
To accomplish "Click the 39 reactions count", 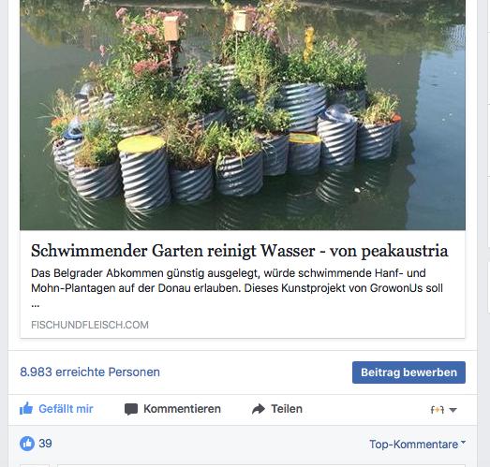I will pyautogui.click(x=45, y=444).
